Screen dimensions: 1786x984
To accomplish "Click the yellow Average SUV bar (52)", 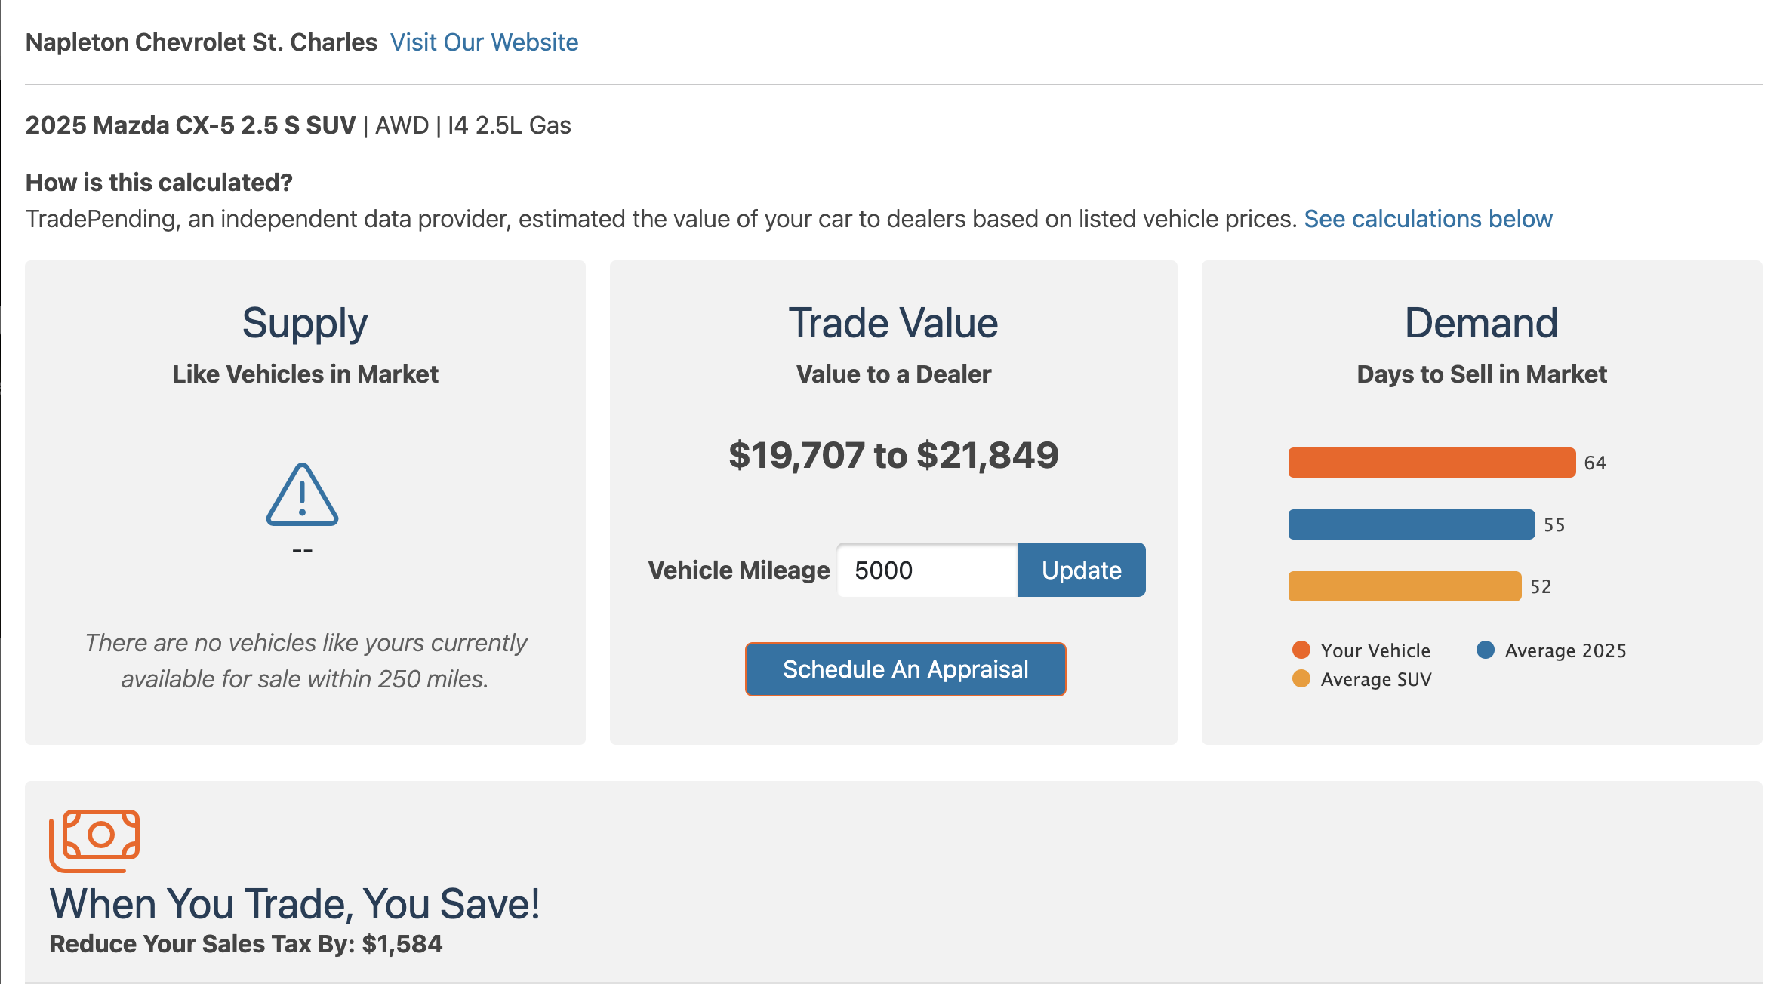I will click(x=1405, y=586).
